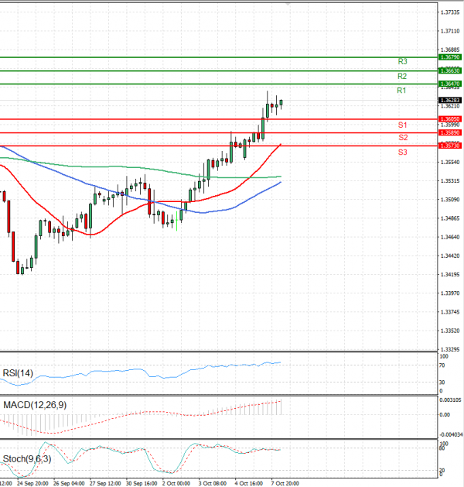
Task: Click the 24 Sep 20:00 time label
Action: click(x=32, y=483)
